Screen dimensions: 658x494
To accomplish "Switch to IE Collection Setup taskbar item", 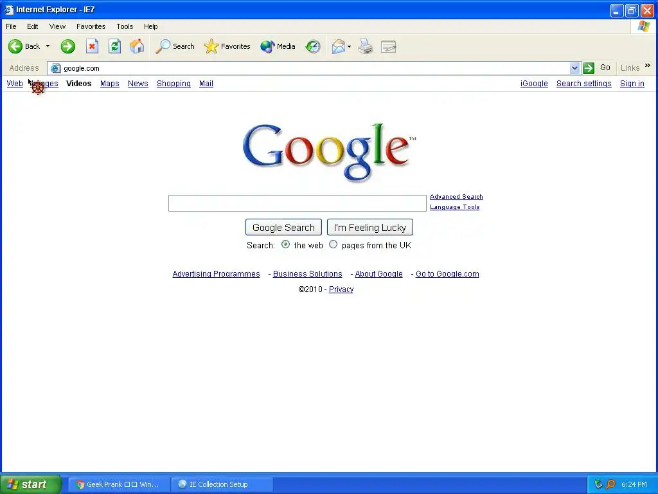I will 222,484.
